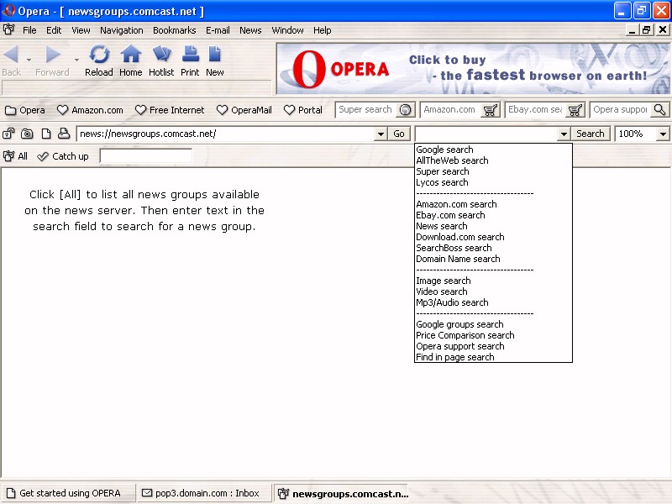Open the 100% zoom dropdown

(663, 134)
